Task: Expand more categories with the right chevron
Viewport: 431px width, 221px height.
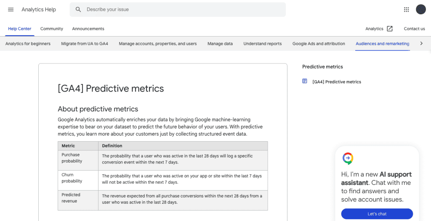Action: click(421, 43)
